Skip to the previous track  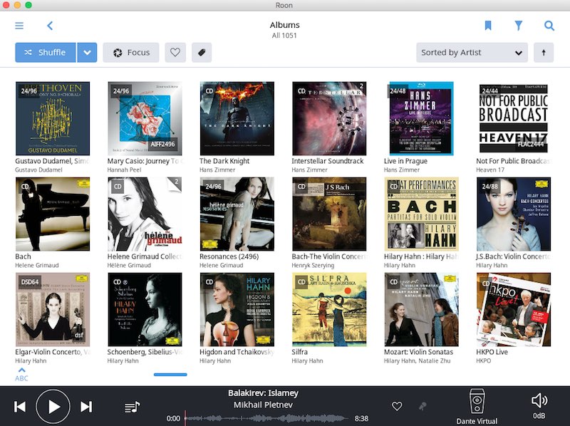tap(20, 406)
